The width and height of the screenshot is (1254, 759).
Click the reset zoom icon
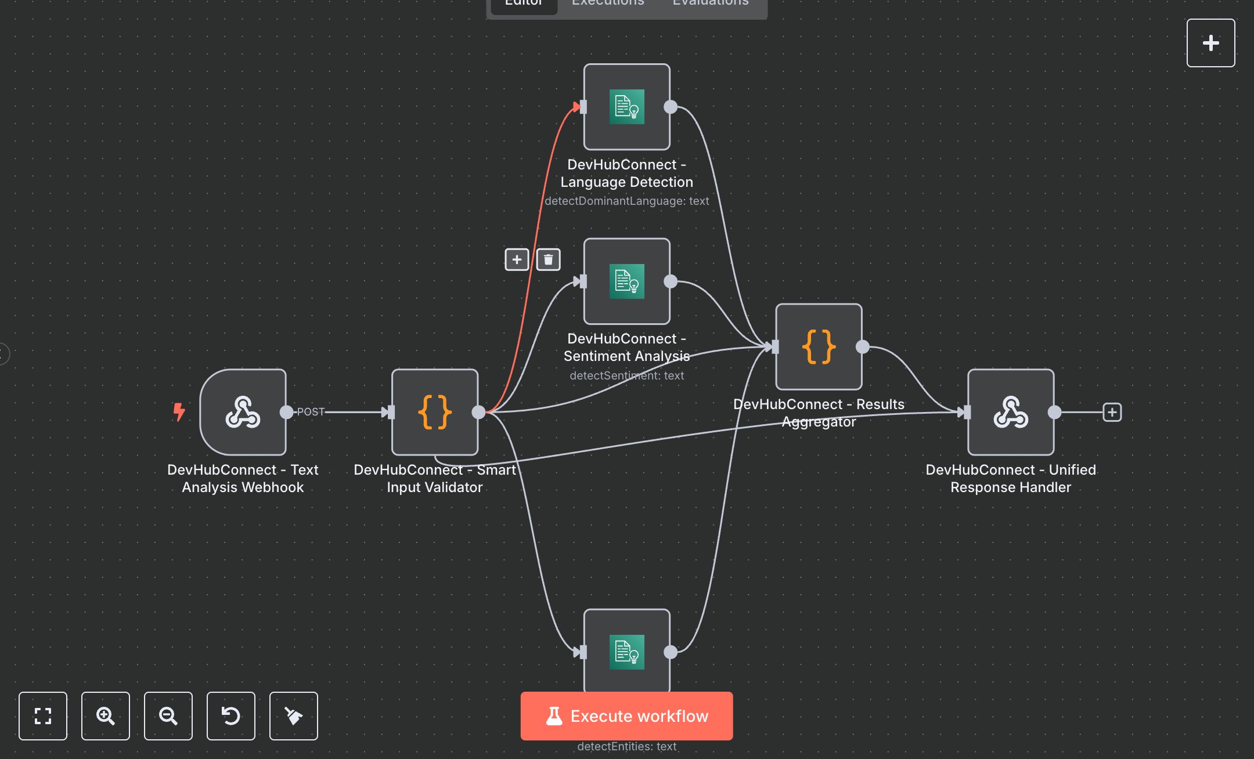click(231, 717)
